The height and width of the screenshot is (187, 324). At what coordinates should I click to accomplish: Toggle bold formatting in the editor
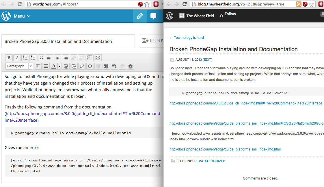click(9, 58)
